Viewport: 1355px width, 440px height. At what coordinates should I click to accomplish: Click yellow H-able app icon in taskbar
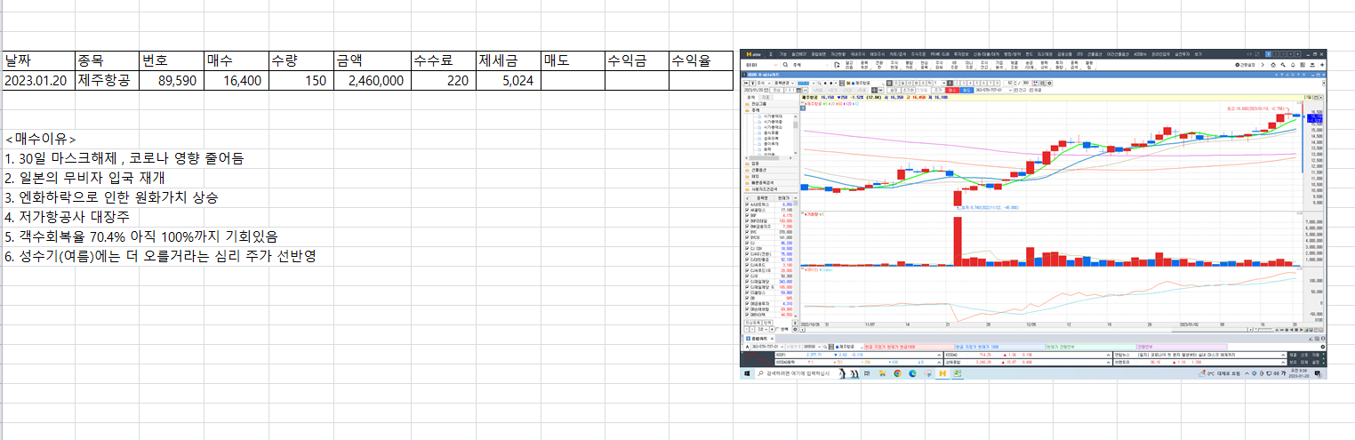[x=942, y=373]
